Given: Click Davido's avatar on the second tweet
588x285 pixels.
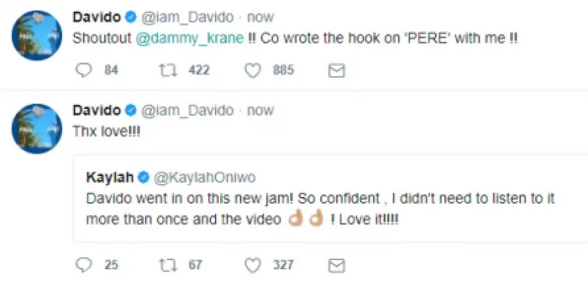Looking at the screenshot, I should pos(37,128).
